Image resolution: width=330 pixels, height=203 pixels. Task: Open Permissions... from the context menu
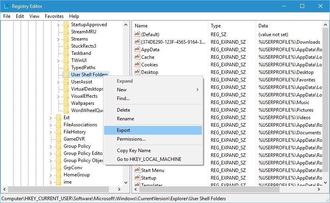tap(153, 139)
